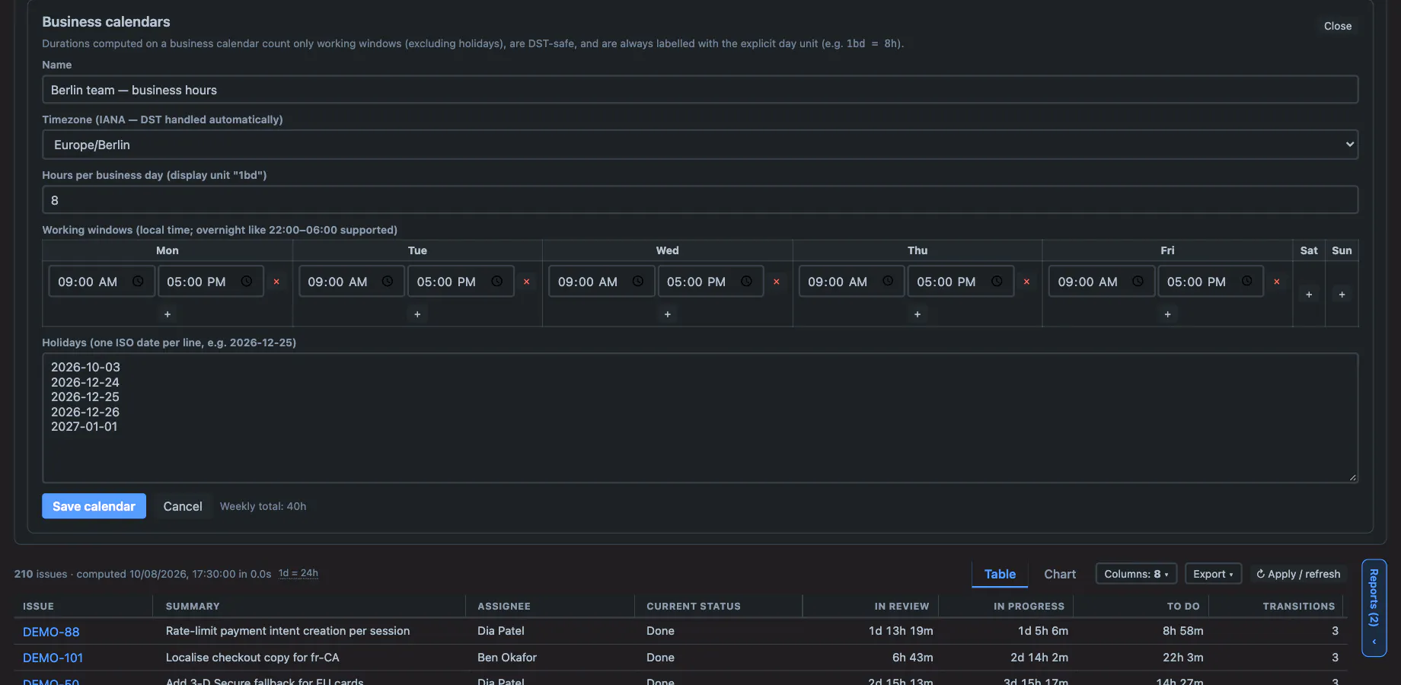Click the 1d = 24h unit label
1401x685 pixels.
point(298,573)
